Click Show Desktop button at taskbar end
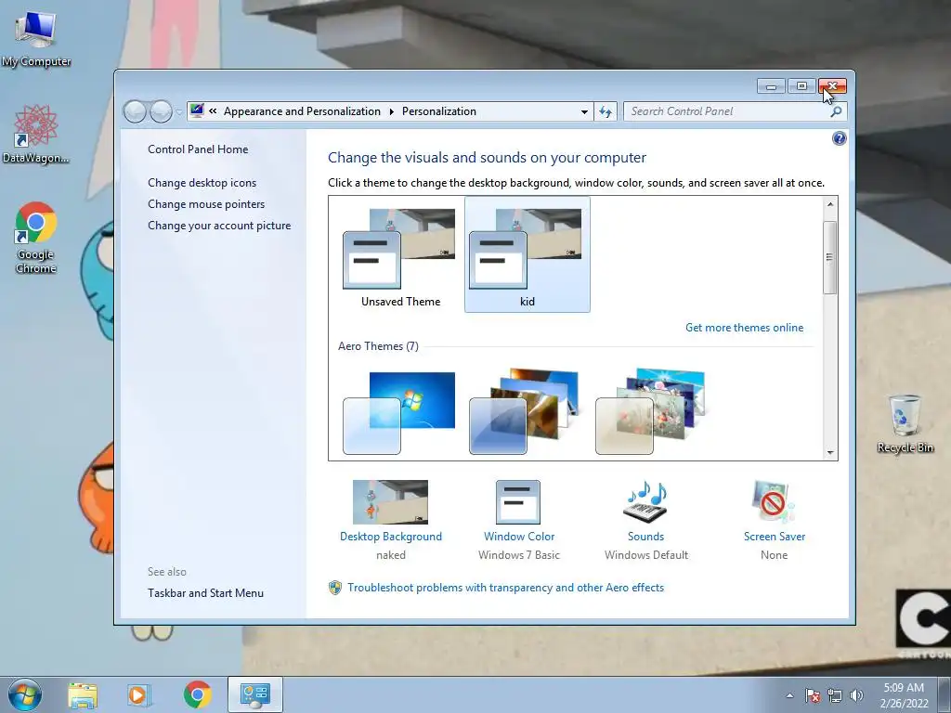 (x=944, y=694)
